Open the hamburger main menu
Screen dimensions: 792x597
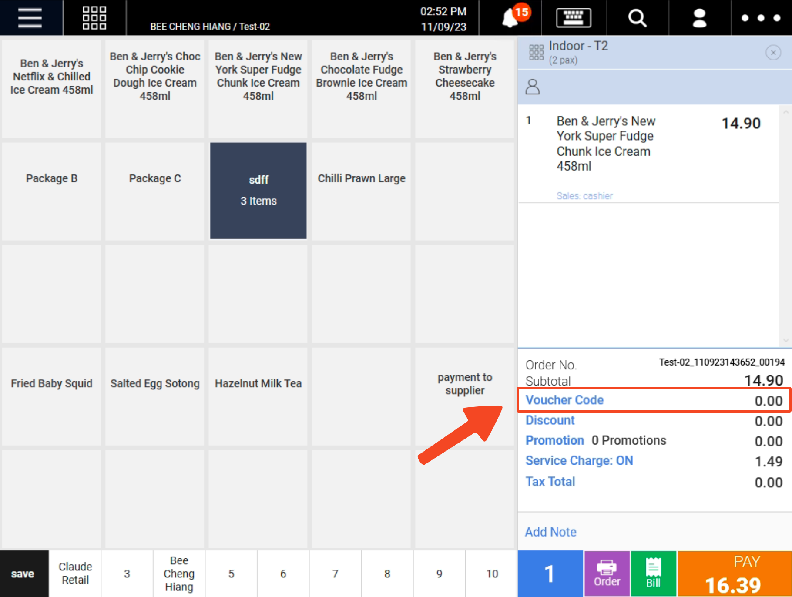[x=30, y=18]
